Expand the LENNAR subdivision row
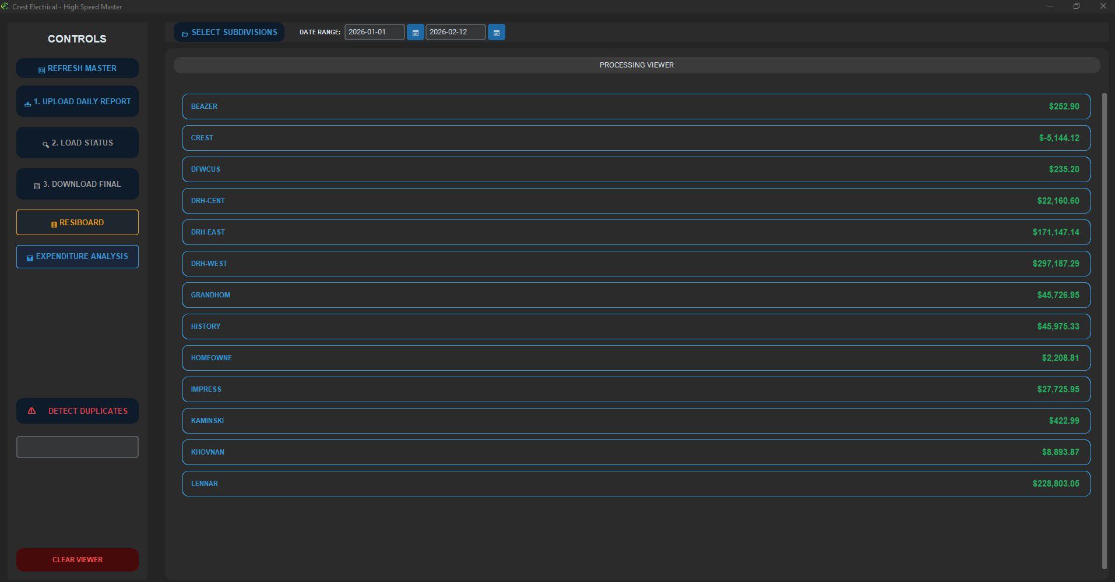This screenshot has width=1115, height=582. (636, 484)
